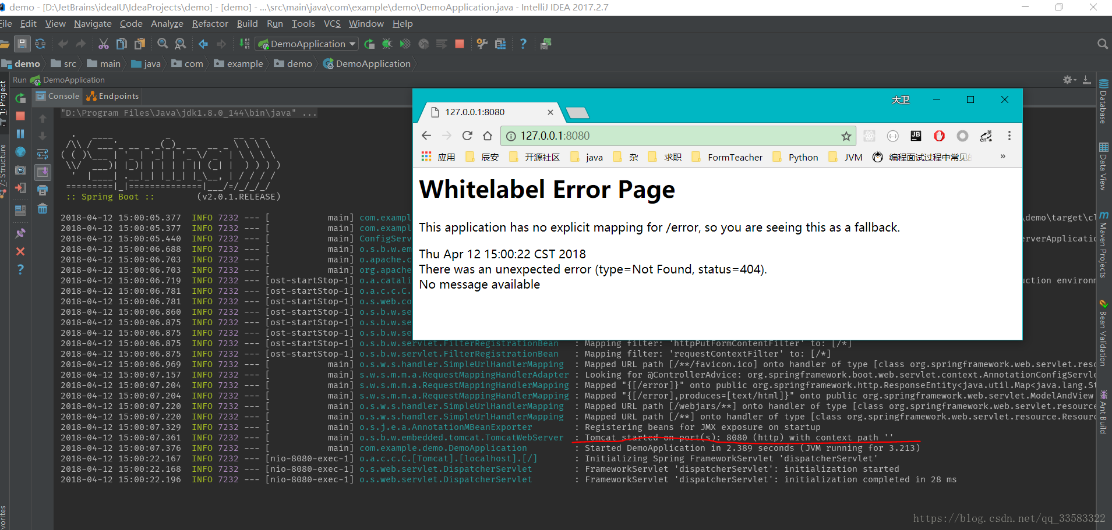The height and width of the screenshot is (530, 1112).
Task: Click Restore Layout icon in the Run sidebar
Action: coord(20,210)
